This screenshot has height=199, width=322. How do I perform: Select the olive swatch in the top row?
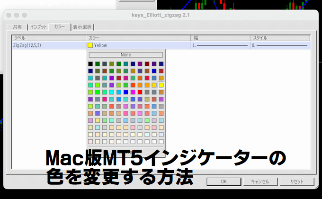[x=112, y=64]
